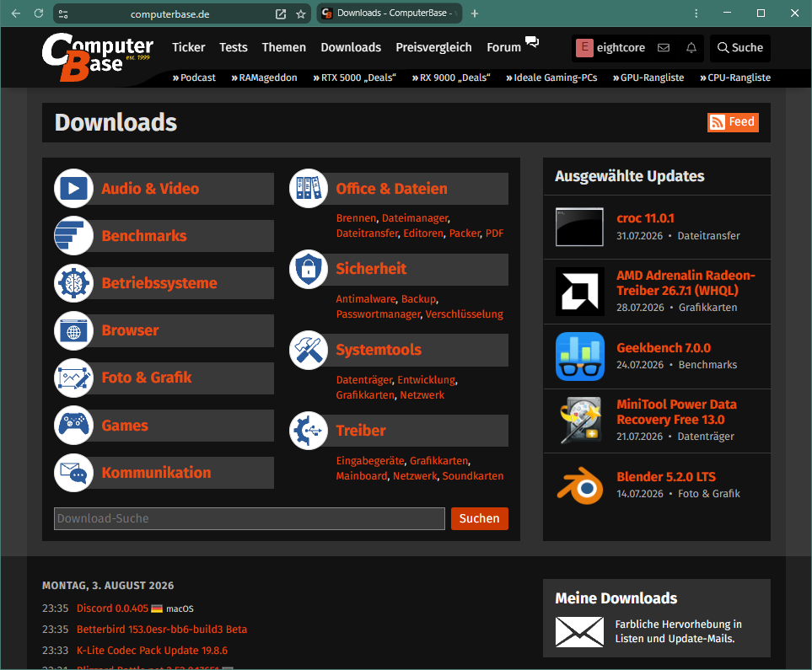Click the MiniTool Power Data Recovery icon
This screenshot has height=670, width=812.
tap(579, 420)
